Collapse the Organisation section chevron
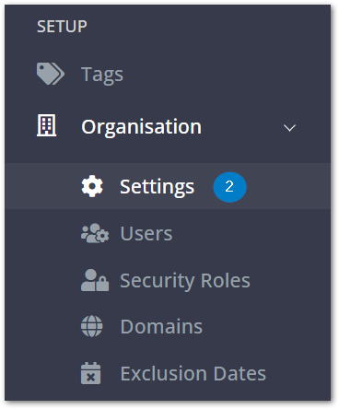Image resolution: width=339 pixels, height=409 pixels. coord(289,128)
